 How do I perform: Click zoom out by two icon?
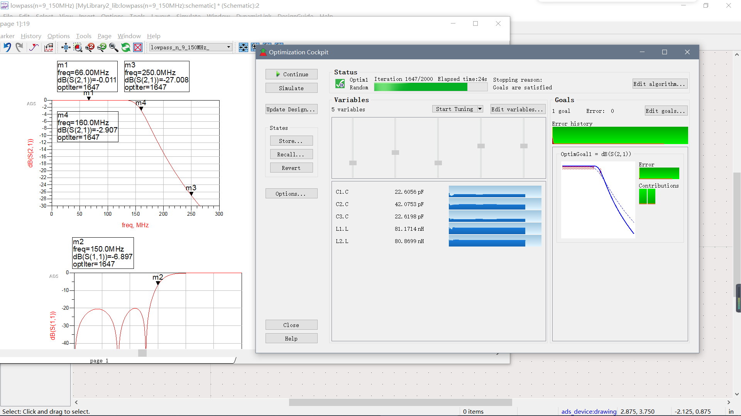[102, 47]
